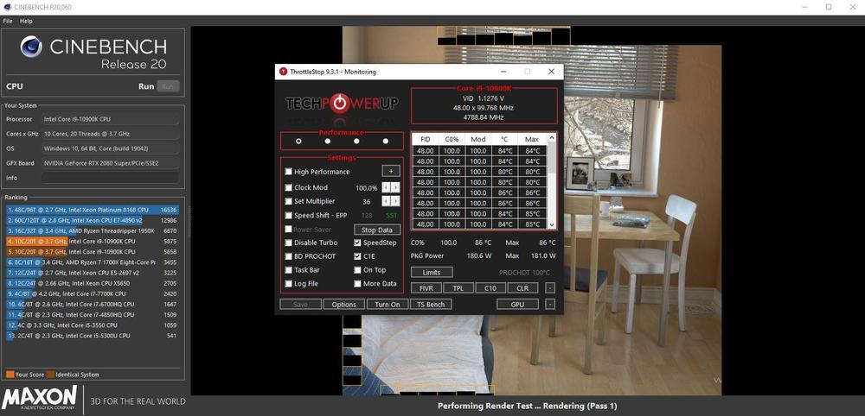Tick the High Performance checkbox
The image size is (865, 416).
289,172
